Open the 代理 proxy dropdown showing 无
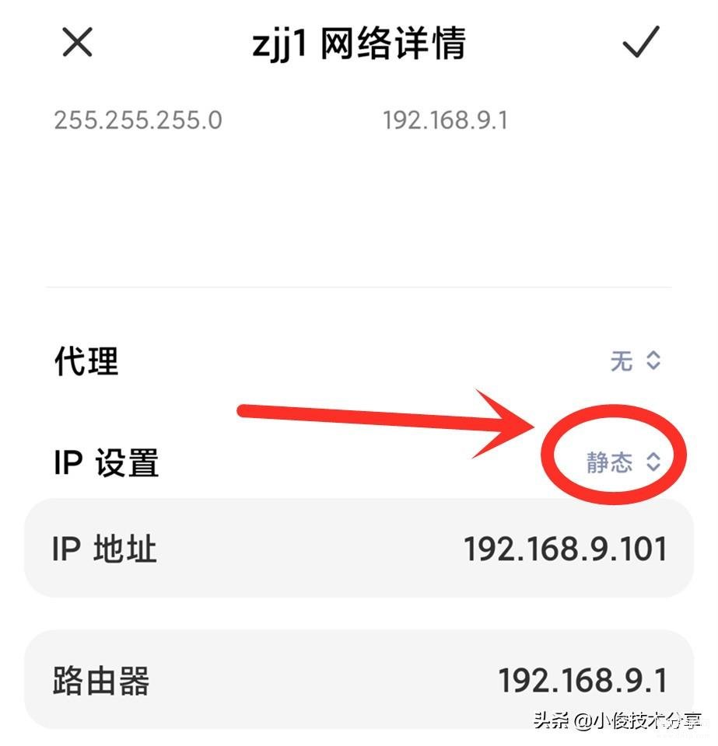The height and width of the screenshot is (746, 718). pyautogui.click(x=636, y=361)
